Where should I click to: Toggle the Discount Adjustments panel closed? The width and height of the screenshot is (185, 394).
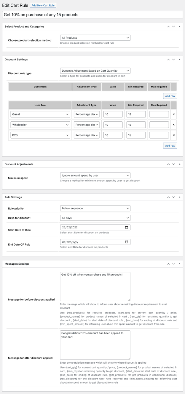(x=180, y=164)
